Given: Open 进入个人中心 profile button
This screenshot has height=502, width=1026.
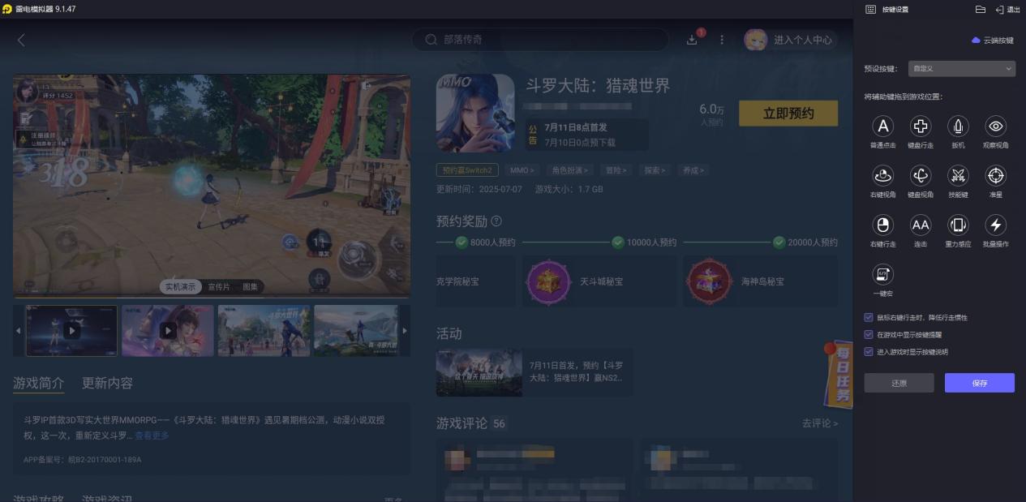Looking at the screenshot, I should coord(791,40).
